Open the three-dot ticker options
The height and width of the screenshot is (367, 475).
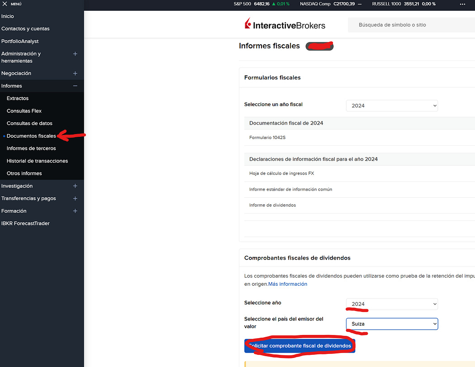462,4
